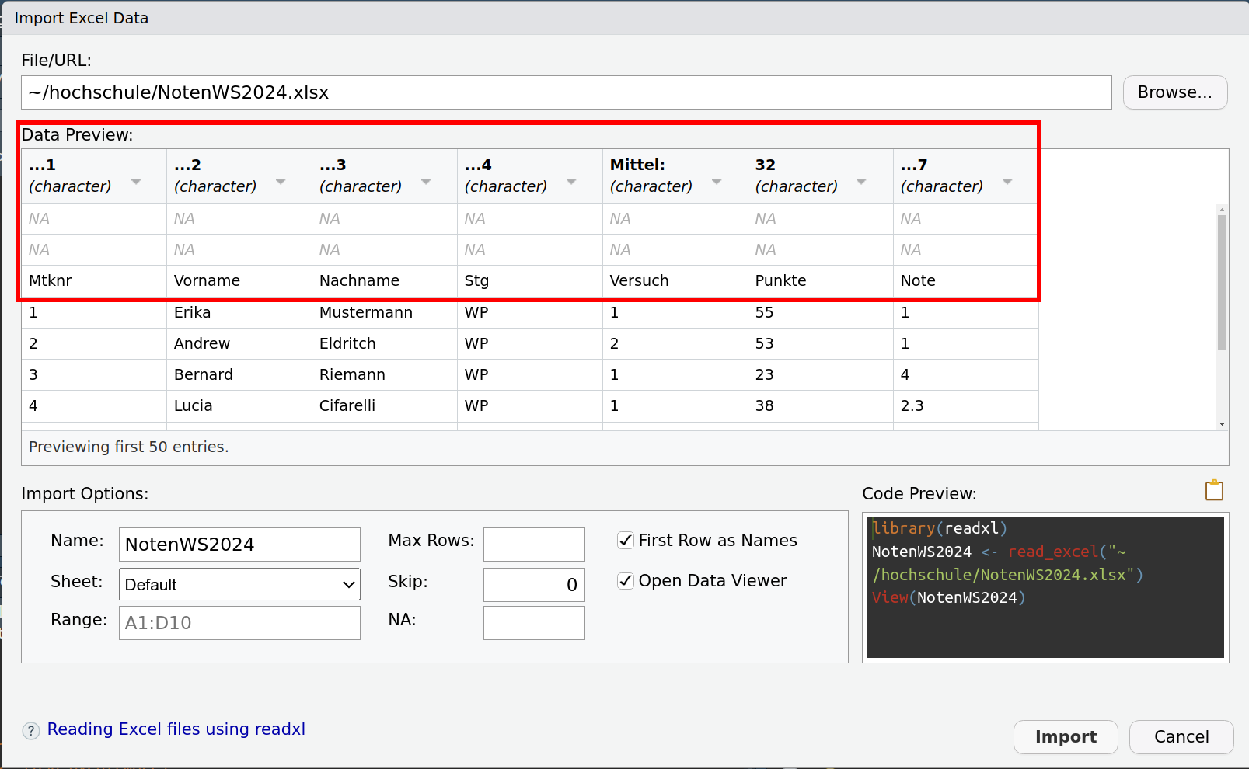Toggle First Row as Names checkbox

click(626, 541)
